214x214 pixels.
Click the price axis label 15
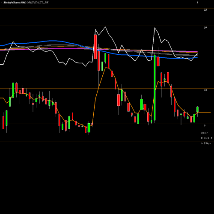205,90
